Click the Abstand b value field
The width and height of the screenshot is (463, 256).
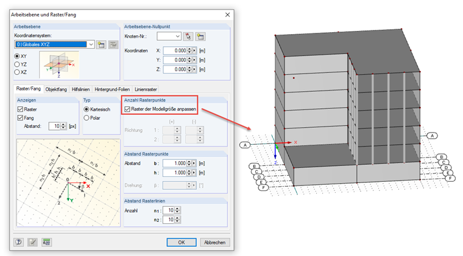pyautogui.click(x=175, y=163)
